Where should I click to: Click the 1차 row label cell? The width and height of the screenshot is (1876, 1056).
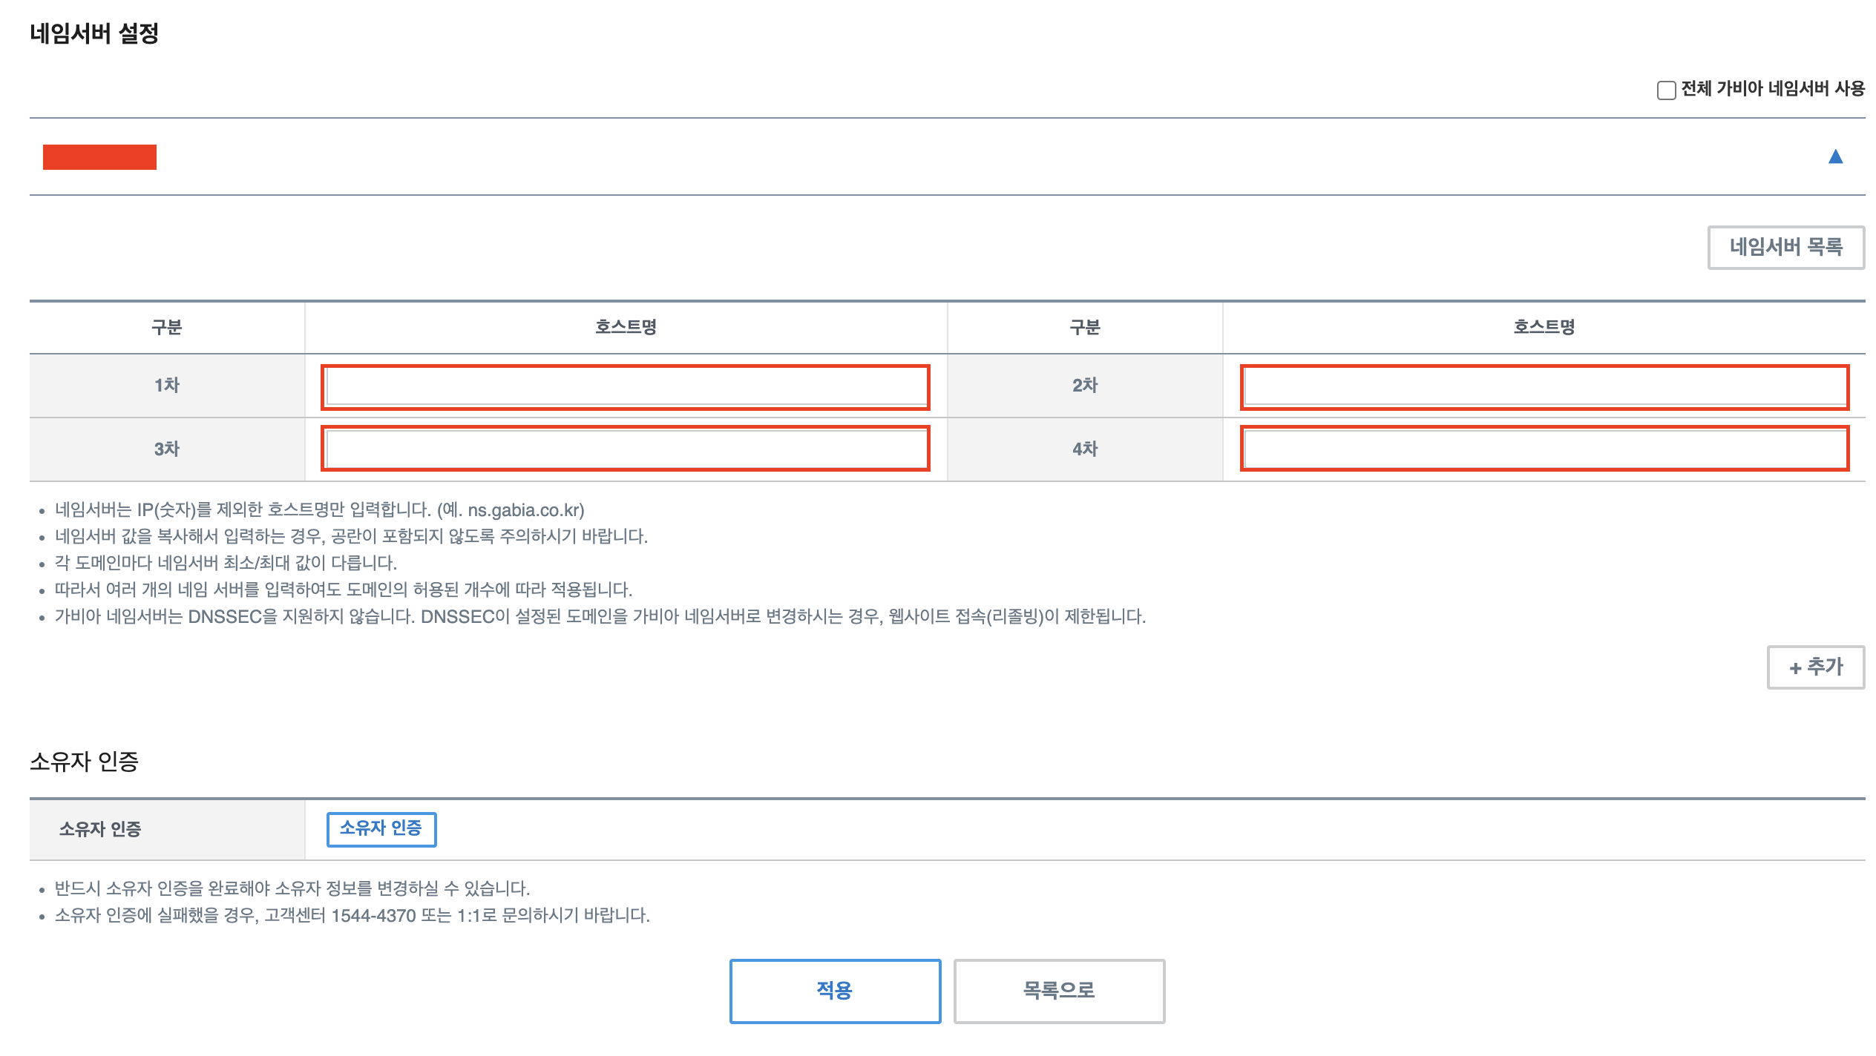click(x=167, y=386)
